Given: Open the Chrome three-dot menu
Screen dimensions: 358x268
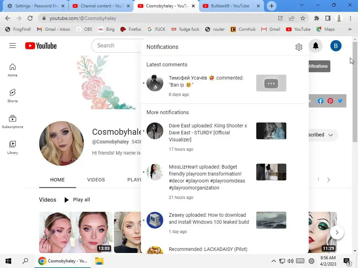Looking at the screenshot, I should pyautogui.click(x=350, y=18).
